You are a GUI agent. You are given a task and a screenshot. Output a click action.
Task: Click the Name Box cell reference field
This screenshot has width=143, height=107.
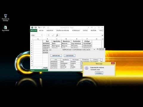pos(36,35)
